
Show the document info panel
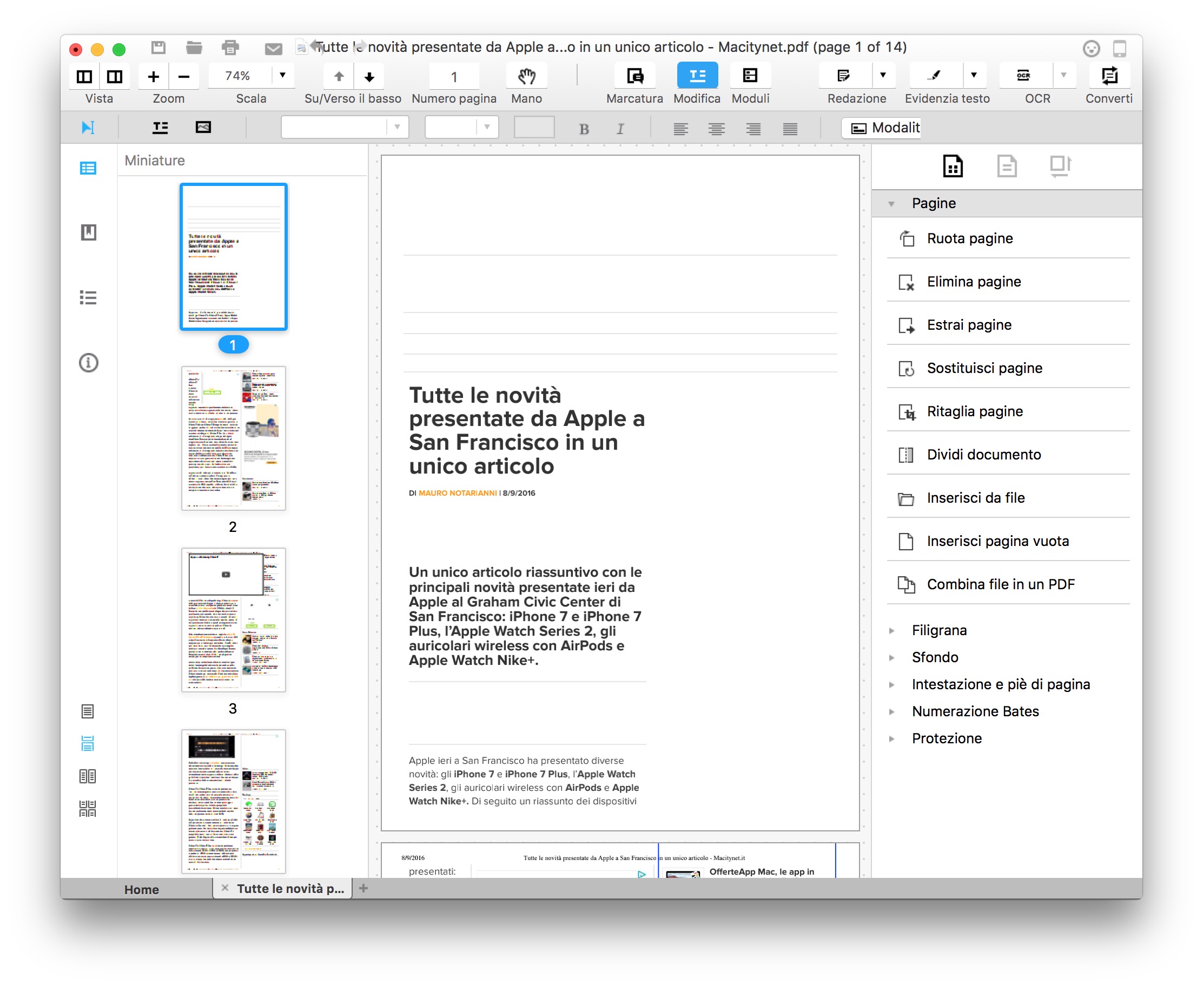pos(88,362)
